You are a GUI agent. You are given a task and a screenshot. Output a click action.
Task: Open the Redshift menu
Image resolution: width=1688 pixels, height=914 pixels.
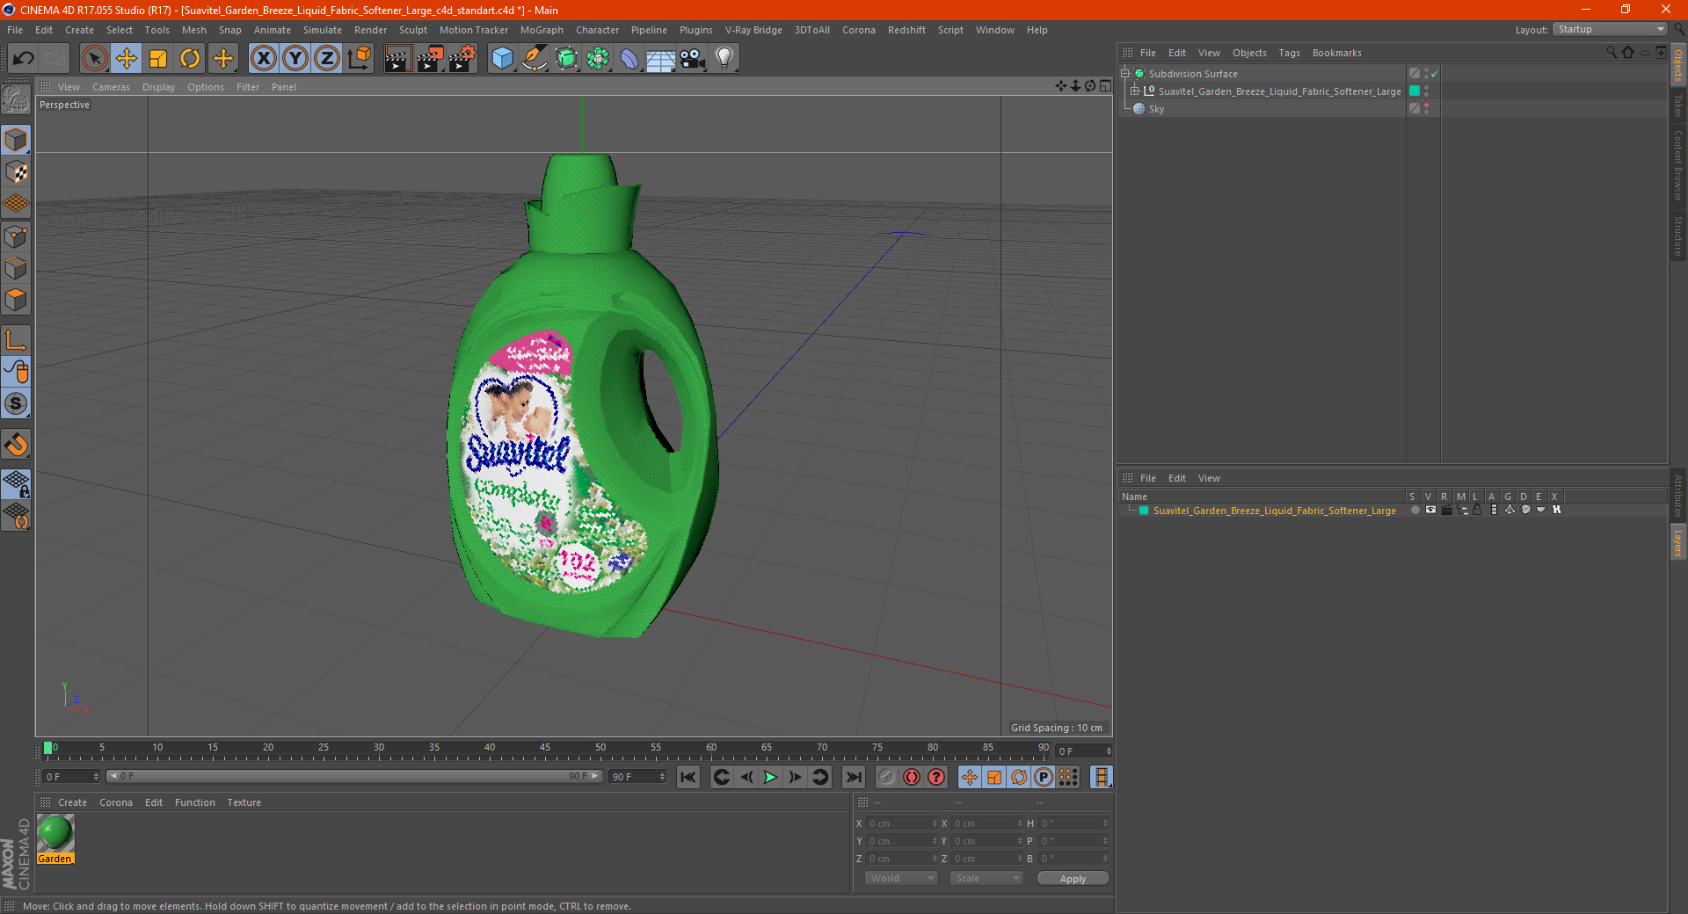(906, 30)
